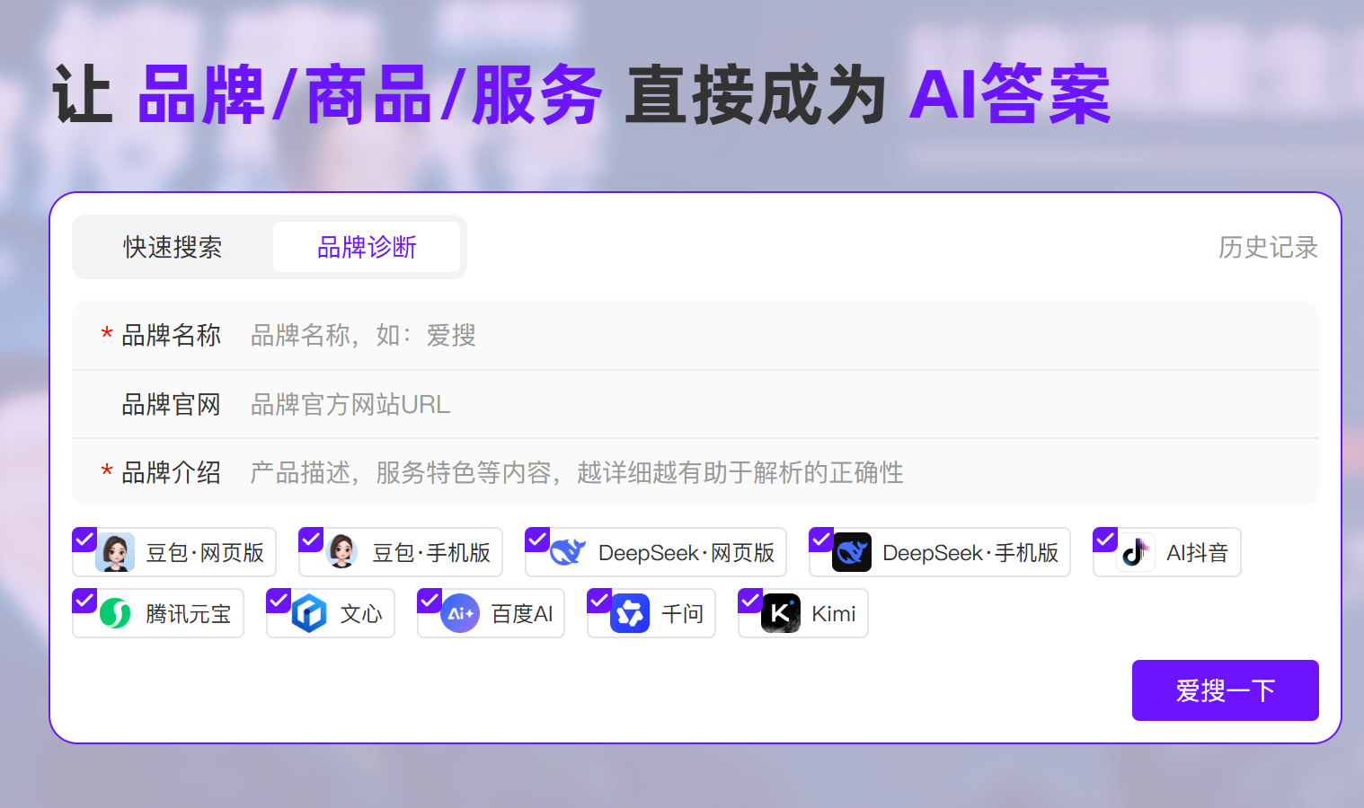Click the Wenxin blue hexagon icon
1364x808 pixels.
pyautogui.click(x=309, y=614)
